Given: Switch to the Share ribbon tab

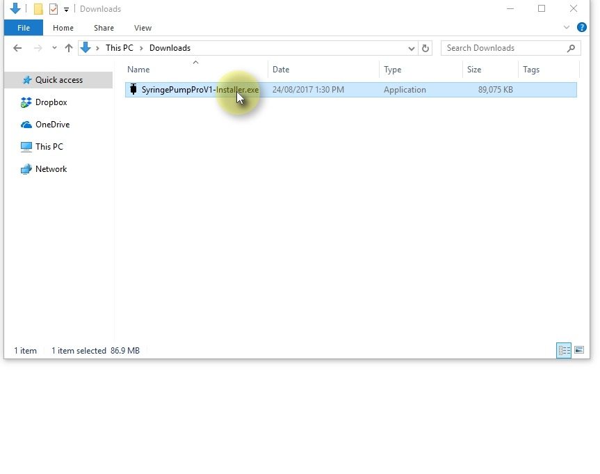Looking at the screenshot, I should tap(104, 28).
